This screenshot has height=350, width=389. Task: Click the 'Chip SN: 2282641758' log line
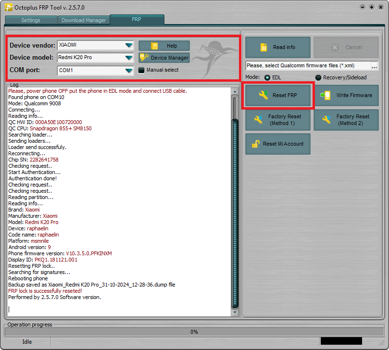point(33,160)
